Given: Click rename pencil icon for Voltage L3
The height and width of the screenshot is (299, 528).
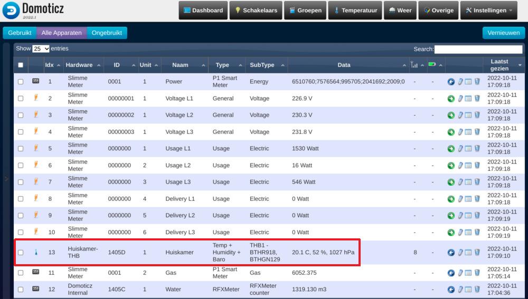Looking at the screenshot, I should [x=460, y=132].
